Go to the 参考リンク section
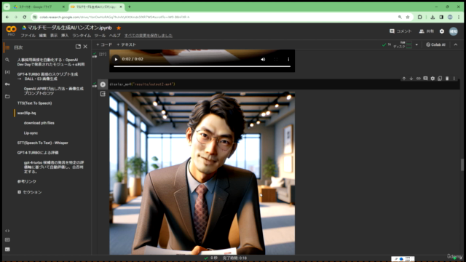466x262 pixels. click(26, 181)
